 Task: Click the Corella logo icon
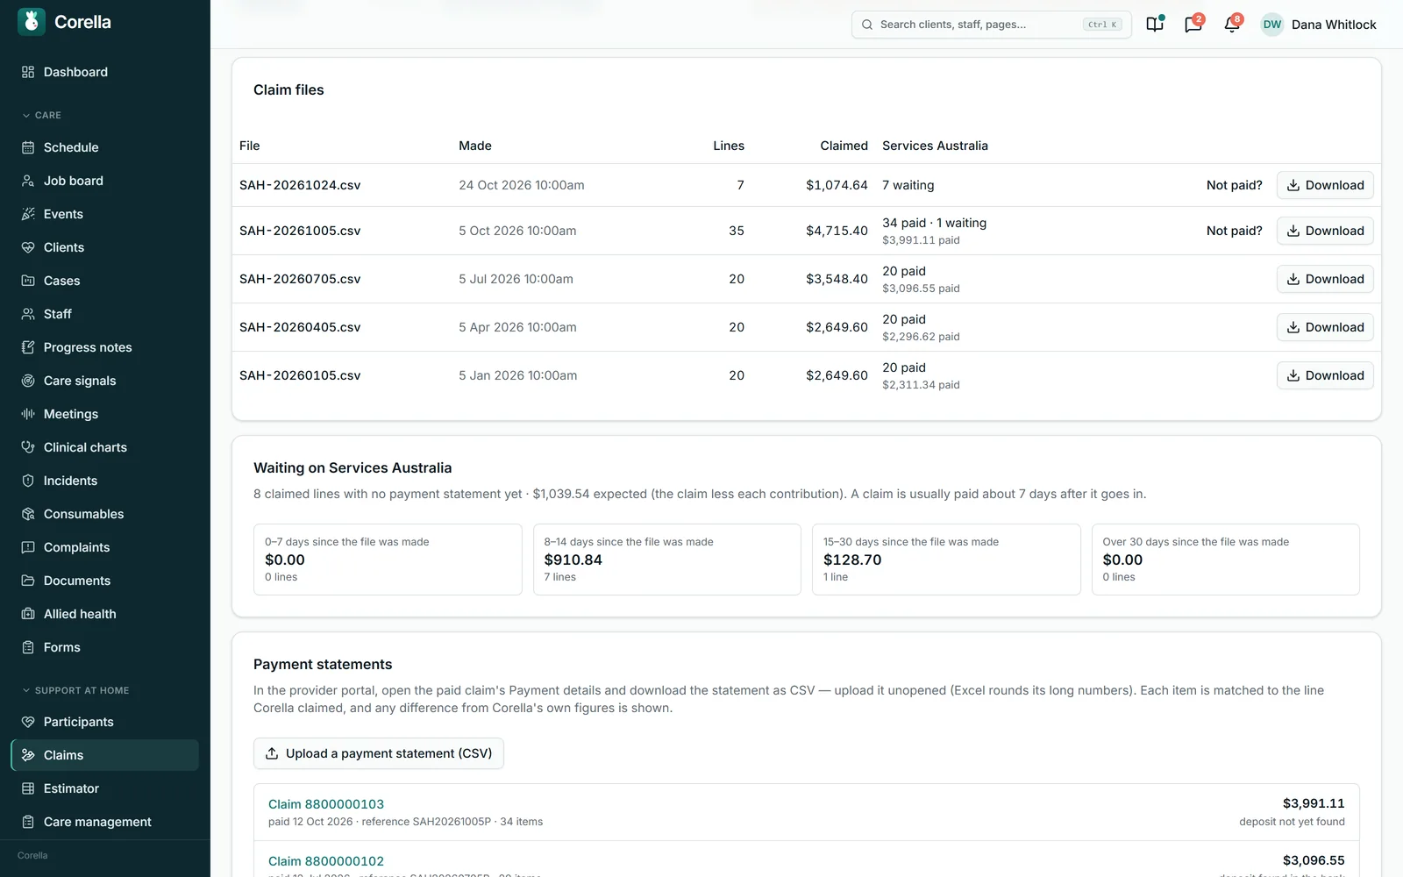pyautogui.click(x=32, y=22)
